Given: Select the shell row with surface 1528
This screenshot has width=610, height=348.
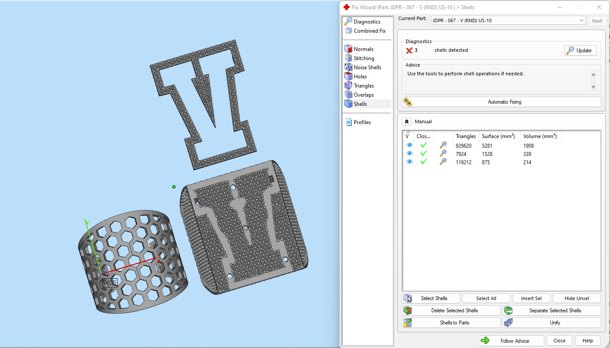Looking at the screenshot, I should [501, 154].
